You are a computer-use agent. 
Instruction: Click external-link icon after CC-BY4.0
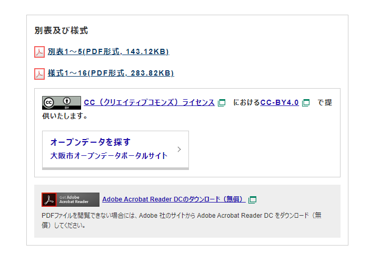(306, 103)
